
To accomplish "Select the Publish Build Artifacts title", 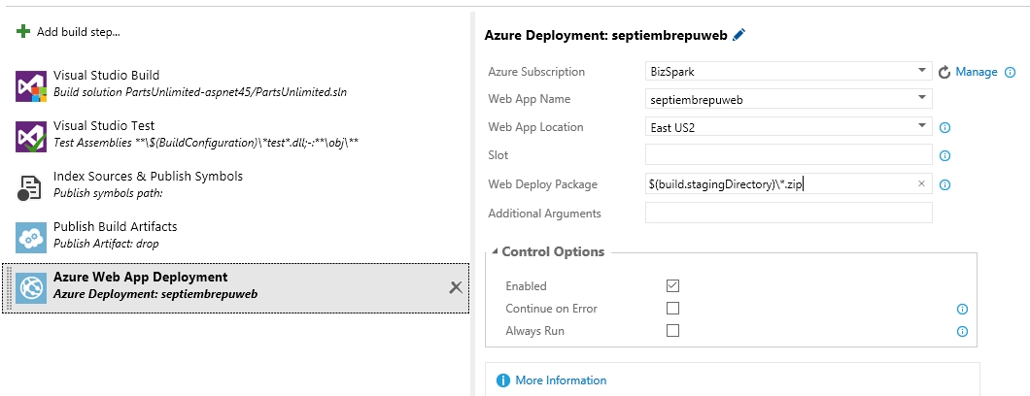I will [x=115, y=226].
